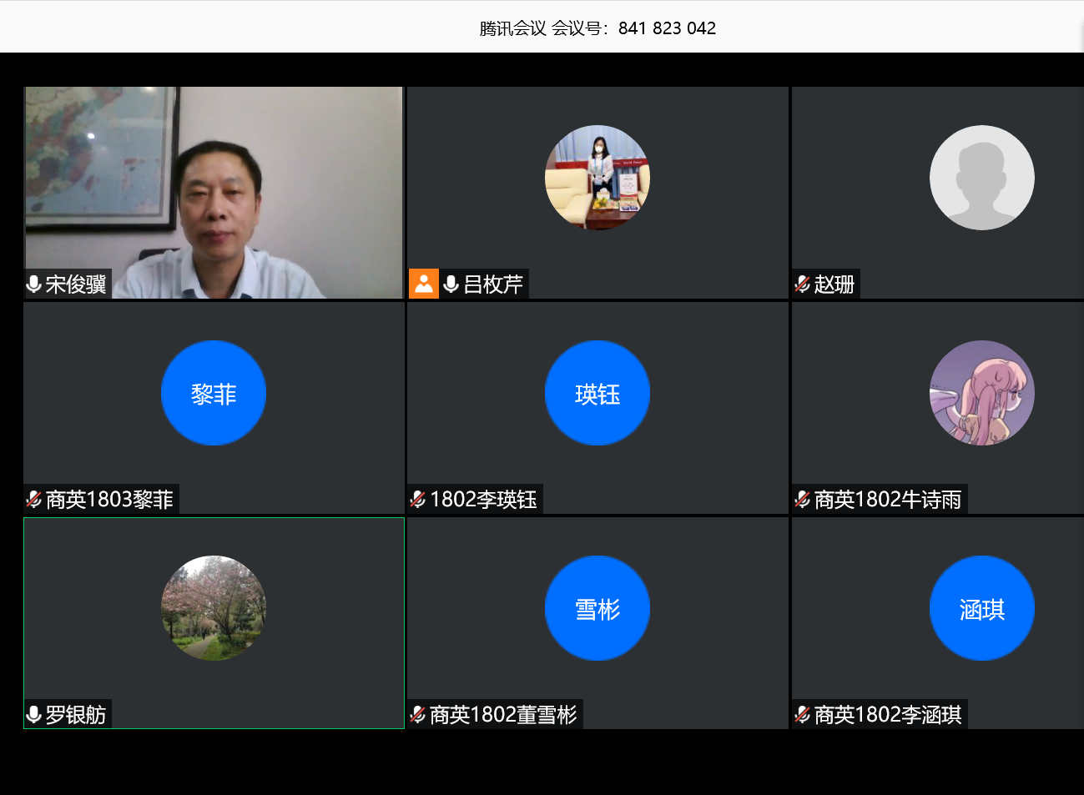This screenshot has width=1084, height=795.
Task: Click 罗银舫's cherry blossom tree avatar
Action: 214,608
